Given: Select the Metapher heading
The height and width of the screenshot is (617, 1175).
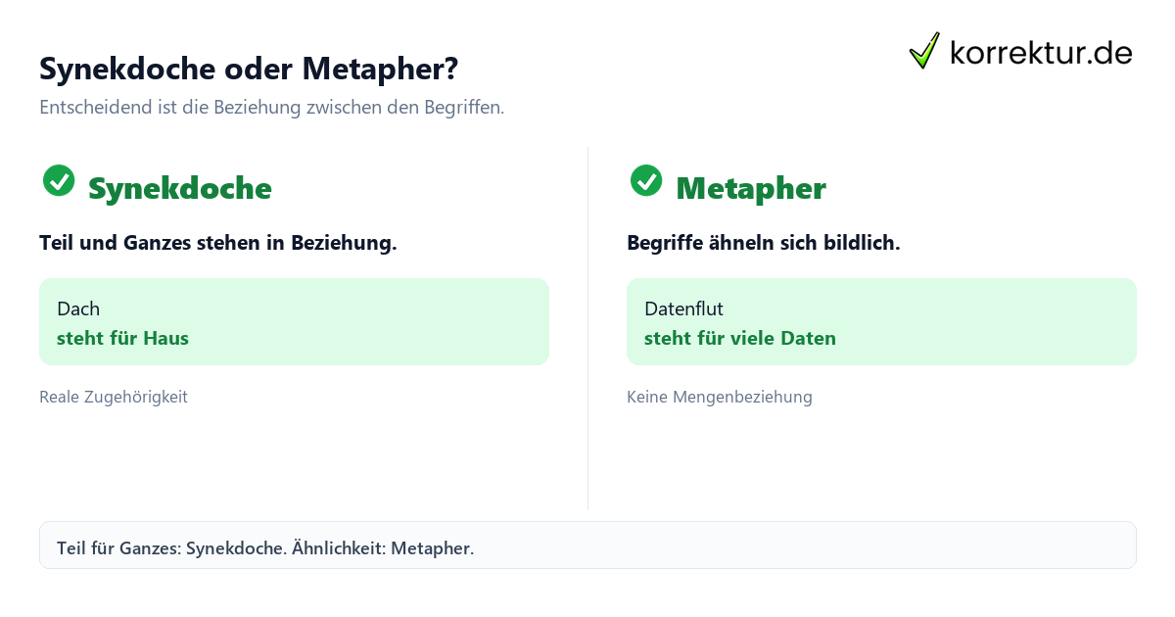Looking at the screenshot, I should pyautogui.click(x=751, y=188).
